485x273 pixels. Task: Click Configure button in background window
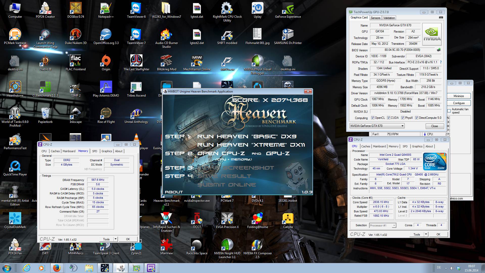(x=458, y=103)
